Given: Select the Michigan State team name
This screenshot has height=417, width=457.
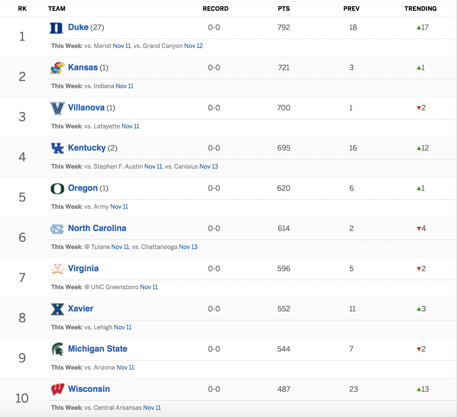Looking at the screenshot, I should pos(98,349).
